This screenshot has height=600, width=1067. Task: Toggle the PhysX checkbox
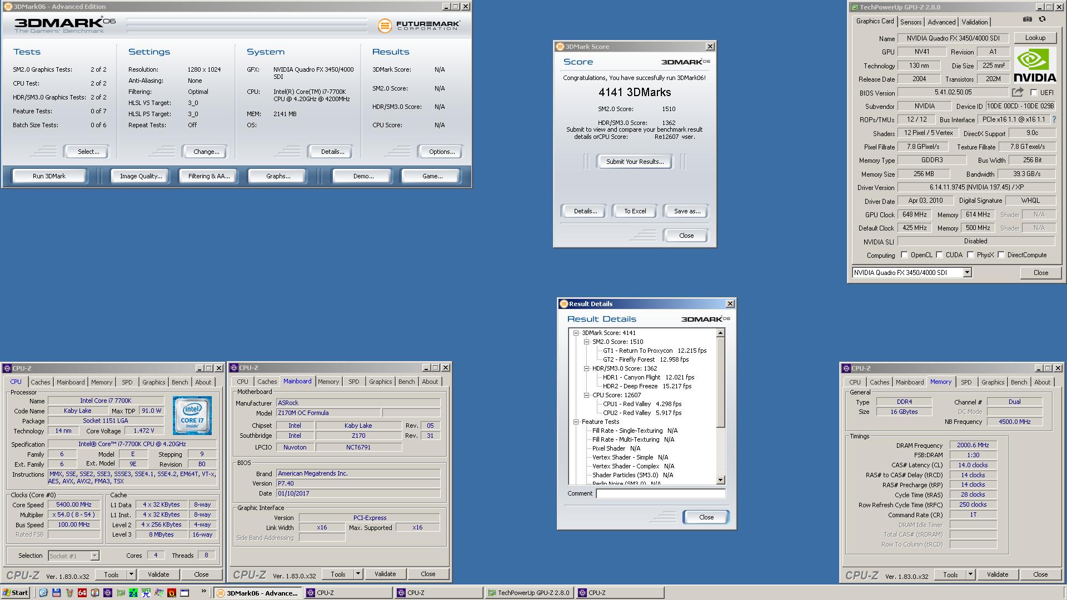970,255
